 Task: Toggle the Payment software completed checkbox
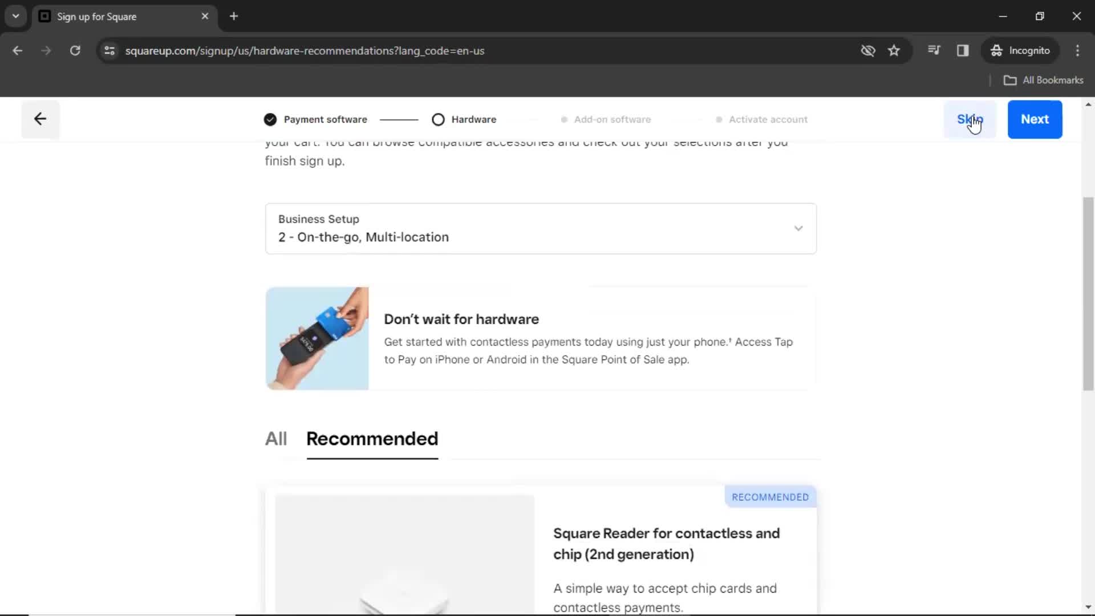point(270,119)
